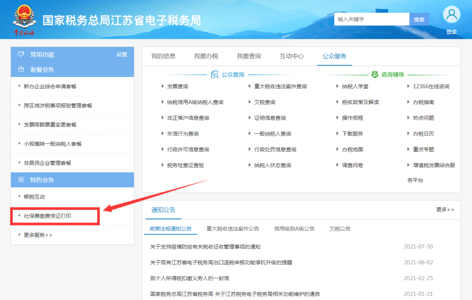Open 设置 for common functions
The image size is (472, 300).
click(122, 55)
